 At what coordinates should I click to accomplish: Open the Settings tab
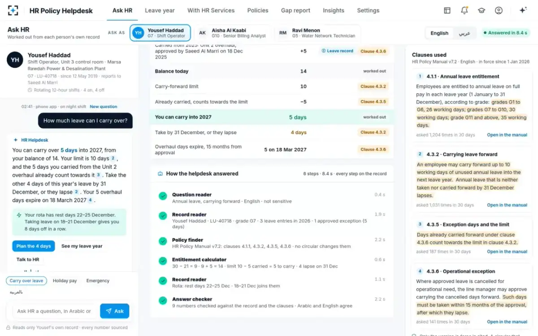coord(368,10)
